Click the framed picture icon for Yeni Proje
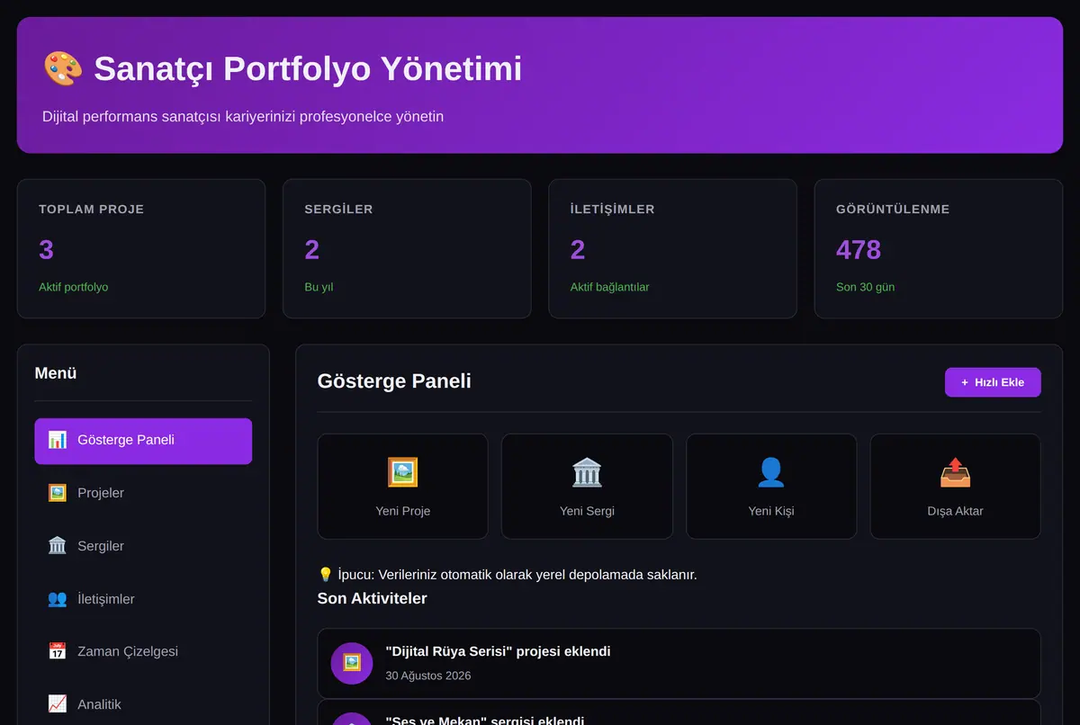This screenshot has width=1080, height=725. coord(403,472)
